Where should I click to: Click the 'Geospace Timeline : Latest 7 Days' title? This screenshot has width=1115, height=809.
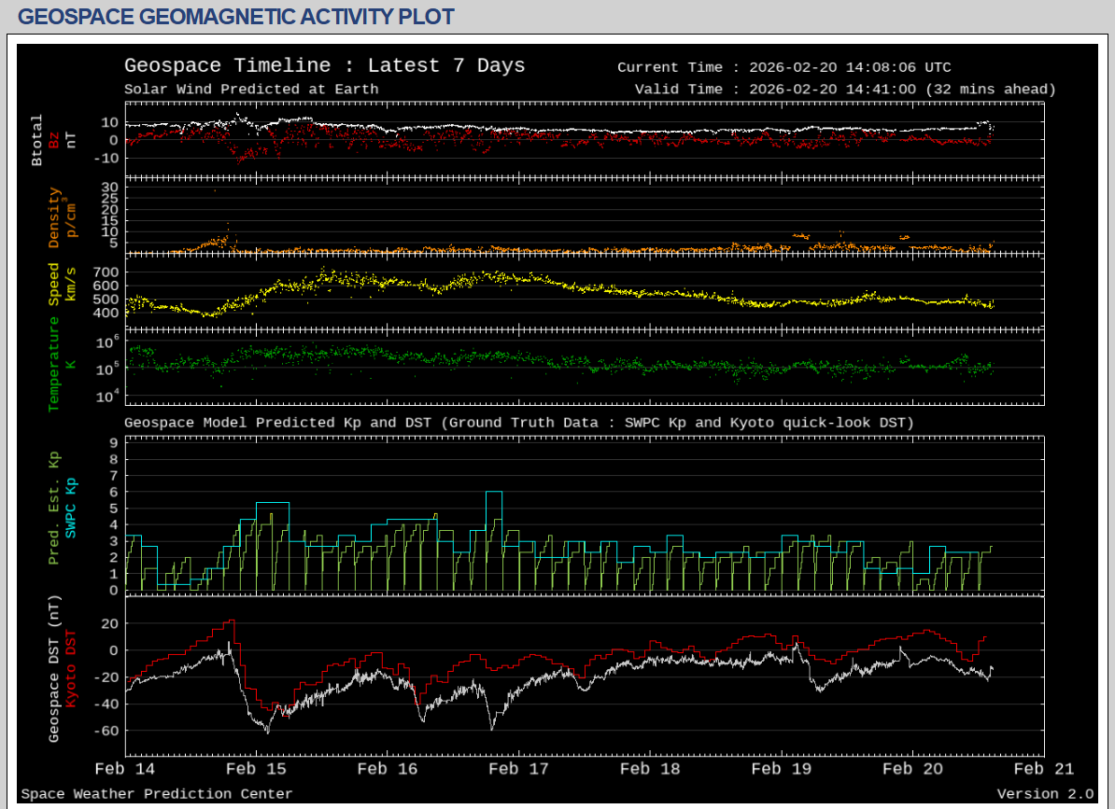[324, 66]
